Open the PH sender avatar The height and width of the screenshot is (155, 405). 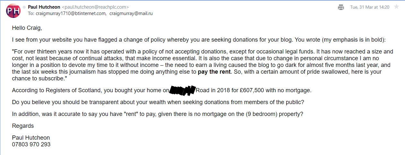(x=13, y=11)
